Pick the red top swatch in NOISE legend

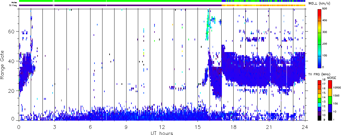330,84
